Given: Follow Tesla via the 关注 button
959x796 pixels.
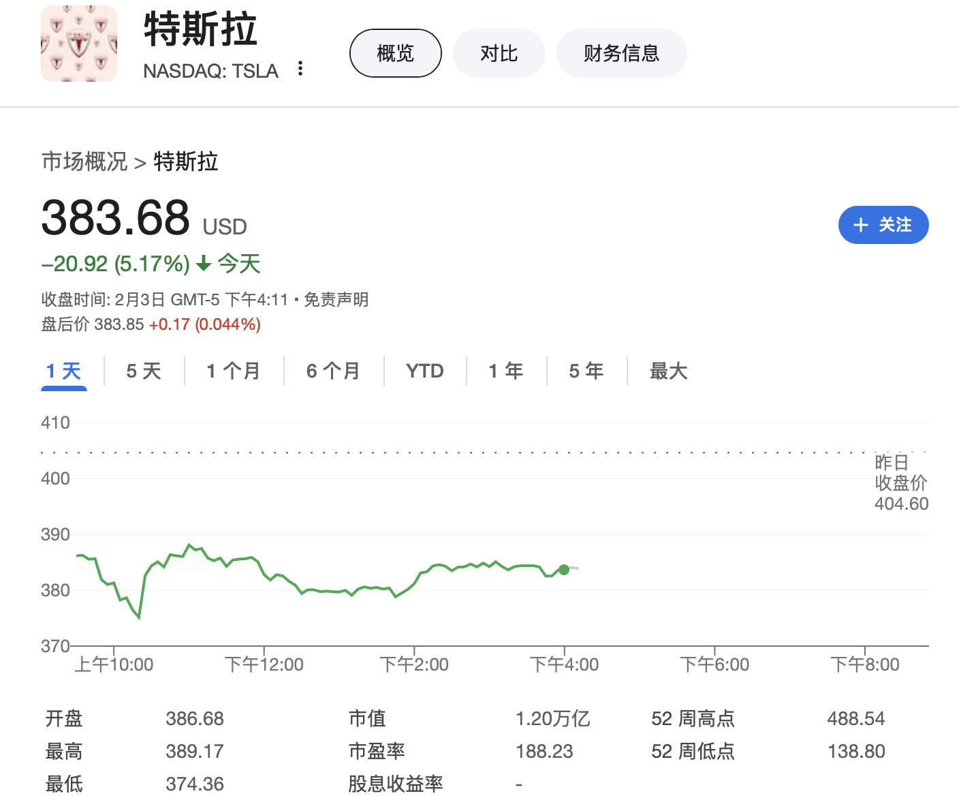Looking at the screenshot, I should click(883, 225).
